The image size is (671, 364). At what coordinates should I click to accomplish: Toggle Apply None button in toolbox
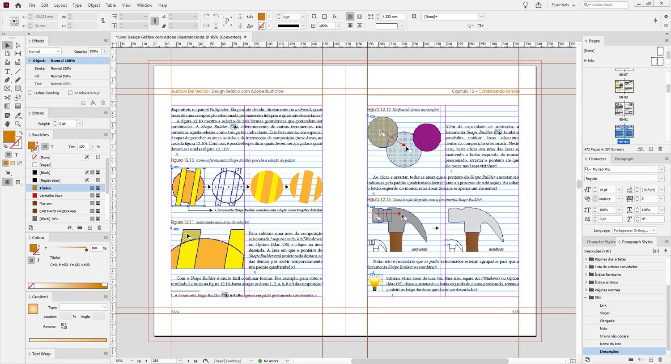point(19,163)
